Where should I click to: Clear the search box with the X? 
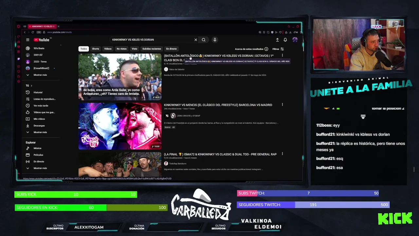click(x=196, y=40)
